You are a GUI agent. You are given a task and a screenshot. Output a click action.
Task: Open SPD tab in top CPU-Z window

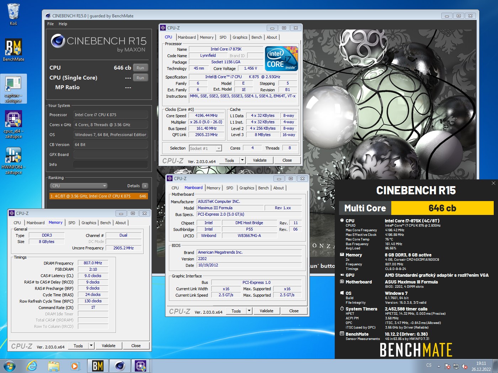pos(223,37)
